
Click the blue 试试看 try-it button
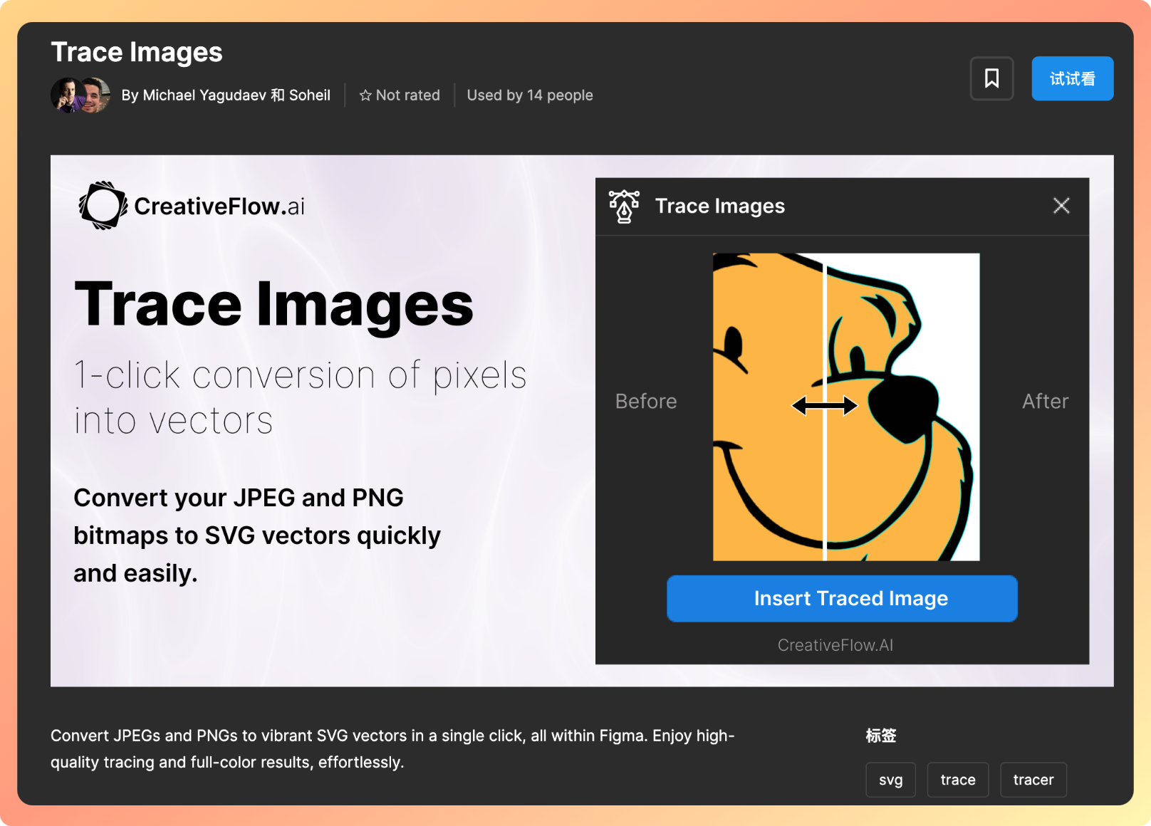[x=1072, y=78]
